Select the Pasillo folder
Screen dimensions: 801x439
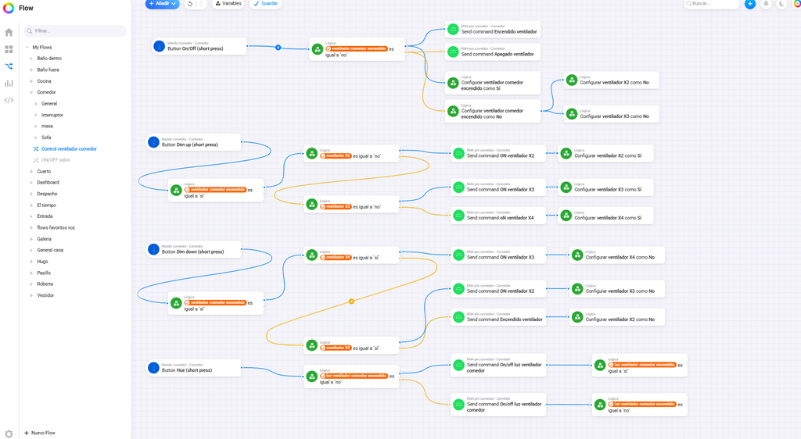point(44,273)
